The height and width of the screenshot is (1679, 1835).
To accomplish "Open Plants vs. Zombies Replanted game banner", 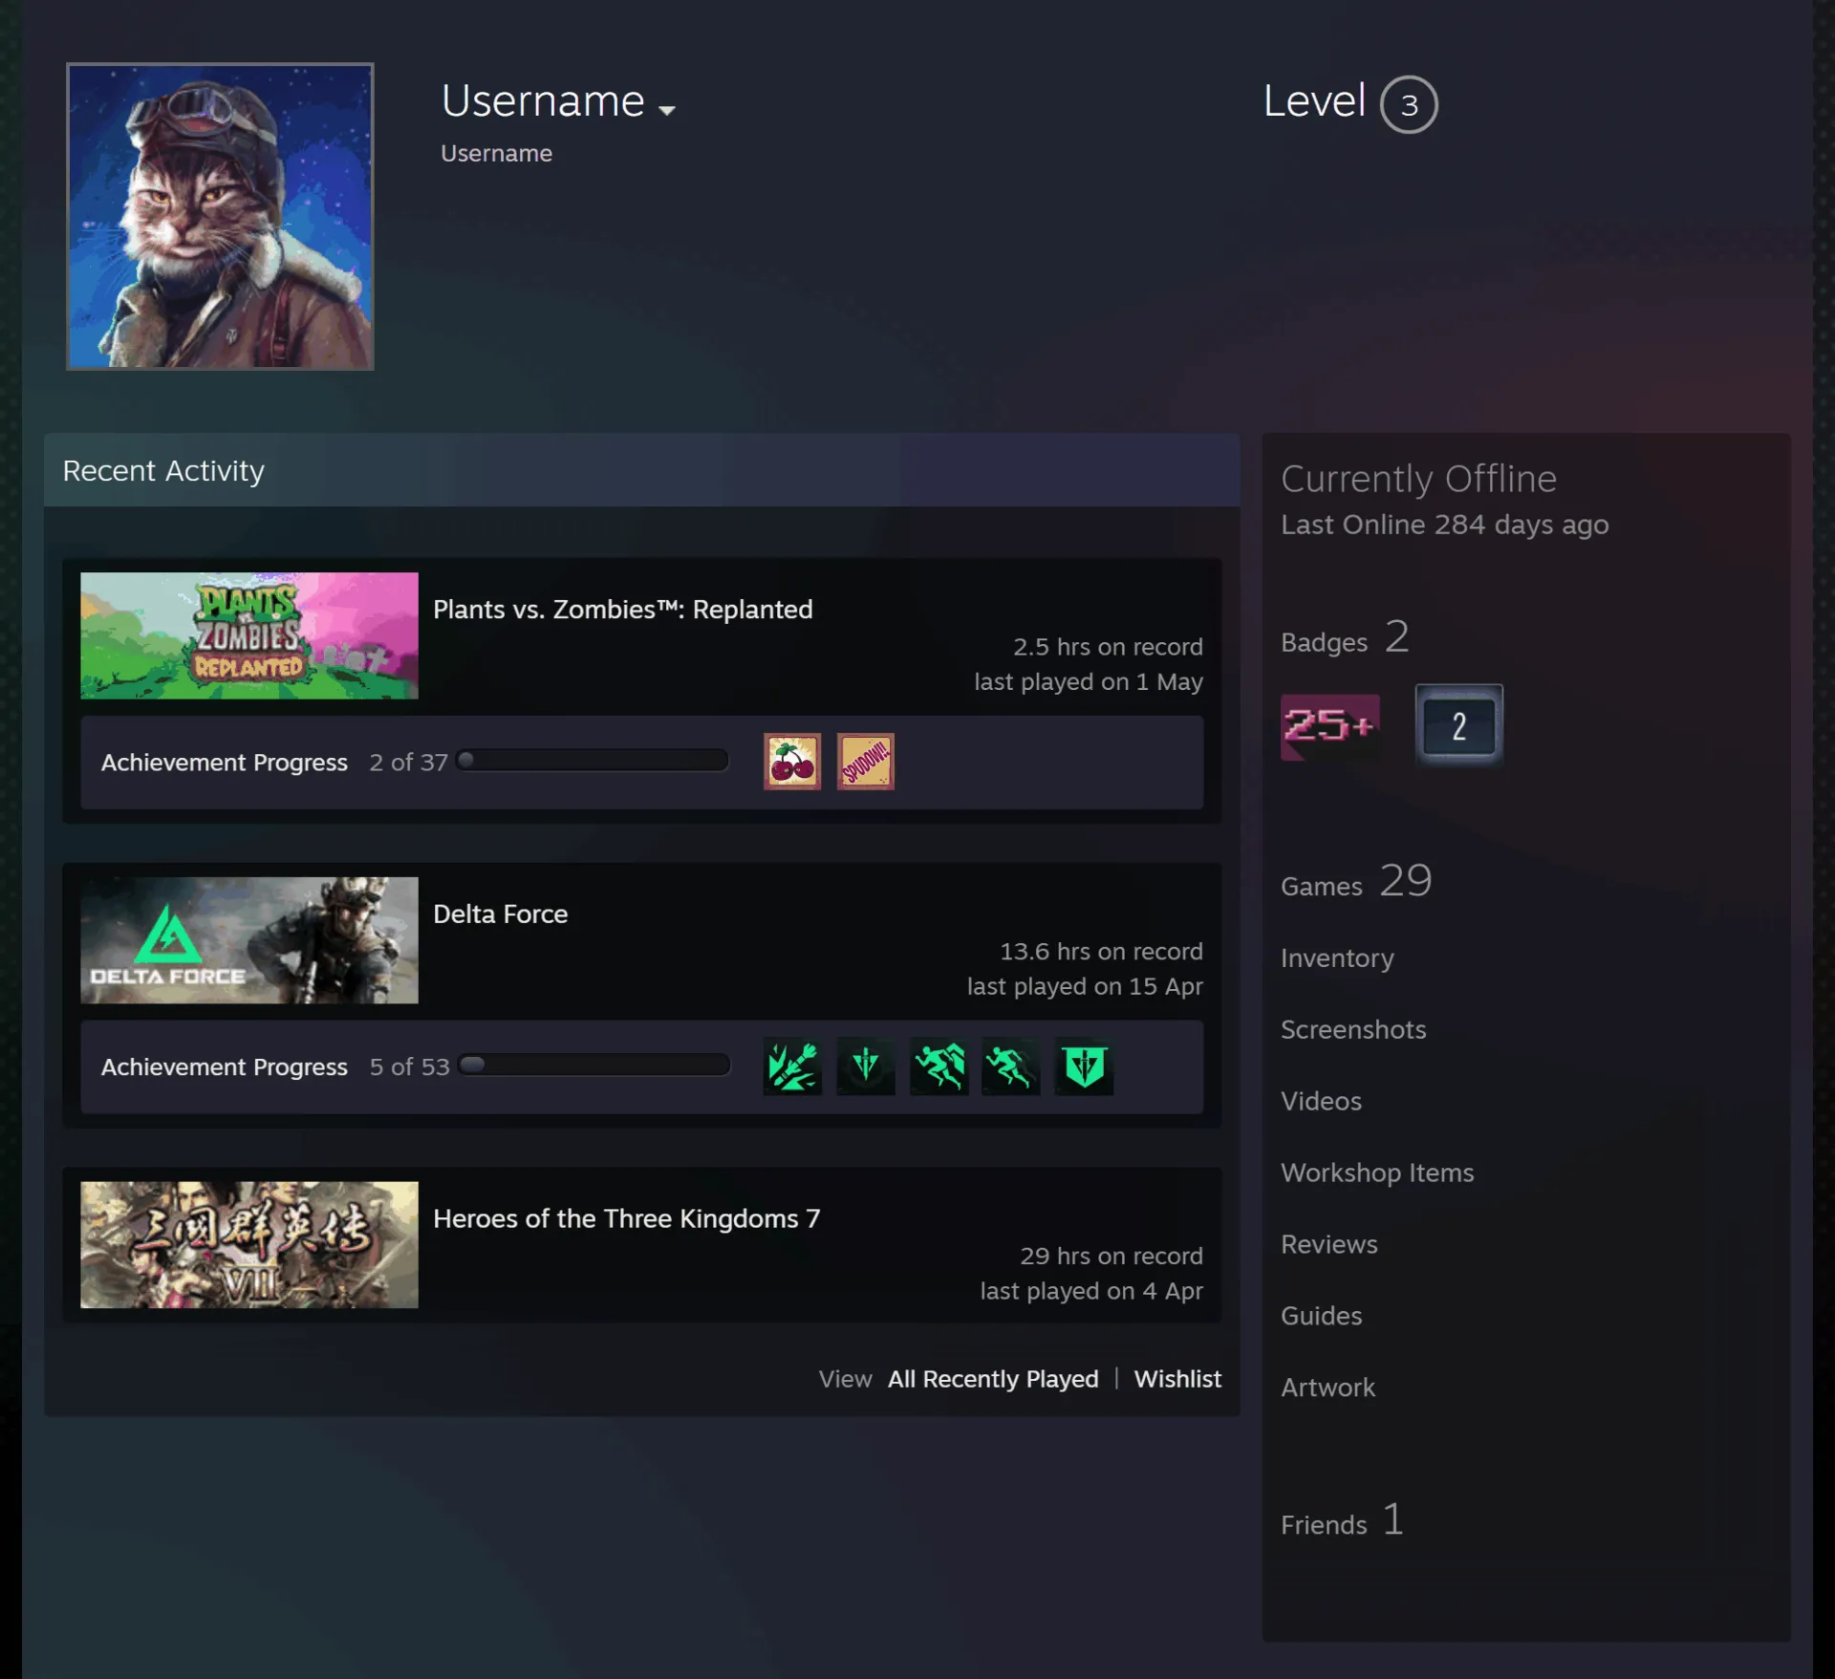I will coord(249,635).
